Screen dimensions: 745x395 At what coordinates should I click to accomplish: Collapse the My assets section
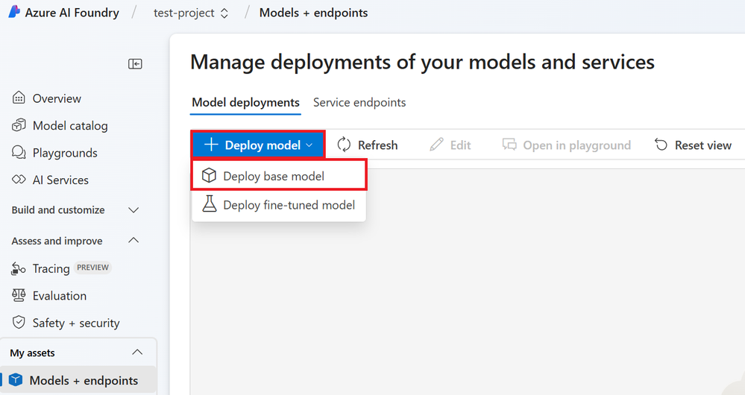pos(137,353)
